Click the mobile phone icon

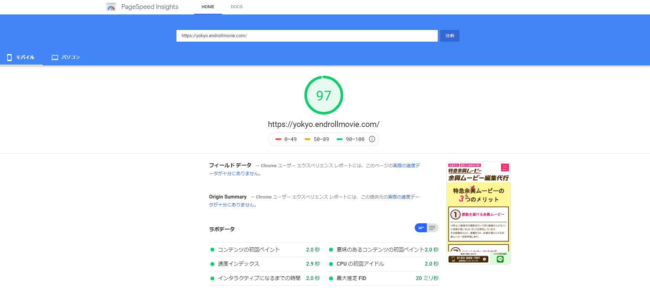click(x=9, y=57)
